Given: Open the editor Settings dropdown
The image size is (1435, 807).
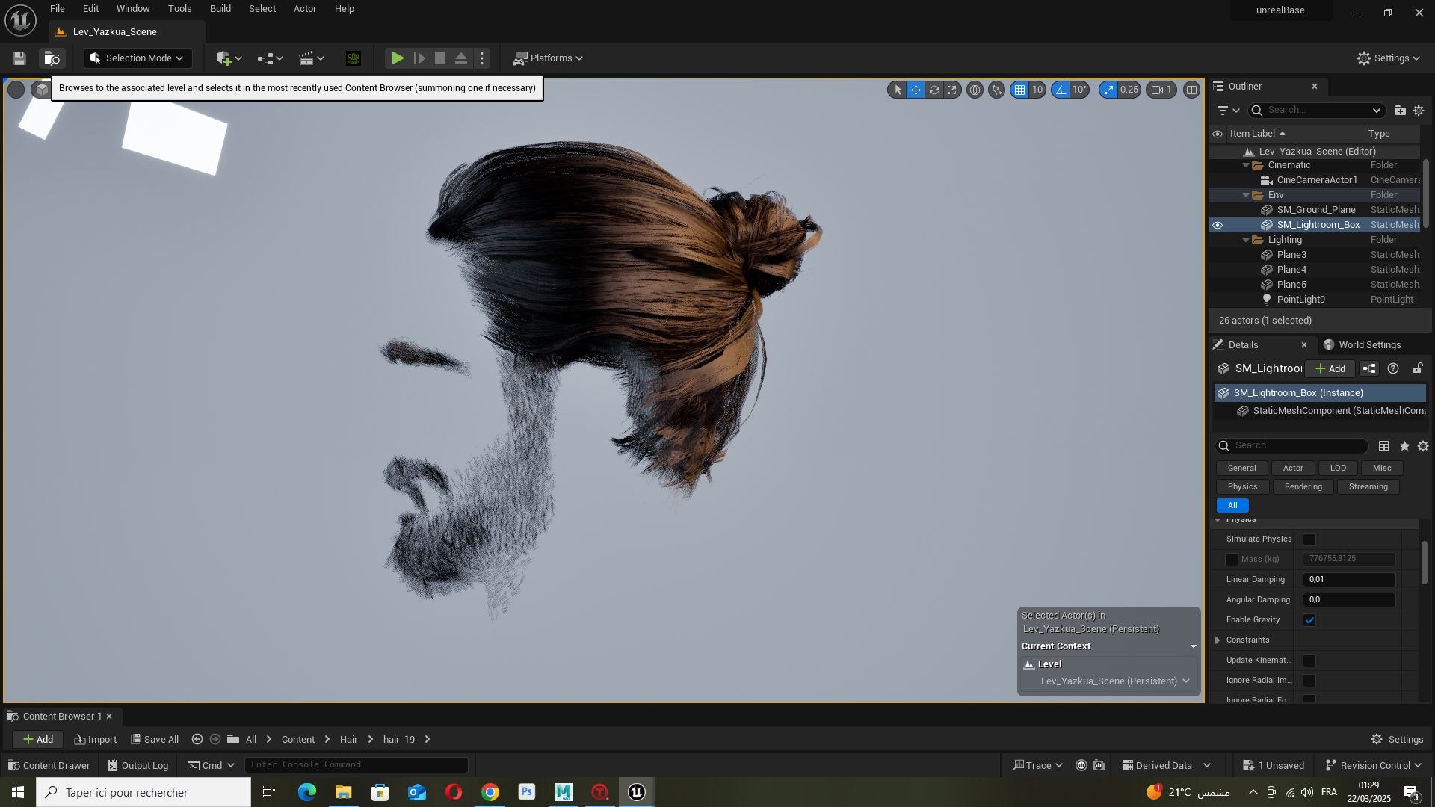Looking at the screenshot, I should coord(1389,58).
